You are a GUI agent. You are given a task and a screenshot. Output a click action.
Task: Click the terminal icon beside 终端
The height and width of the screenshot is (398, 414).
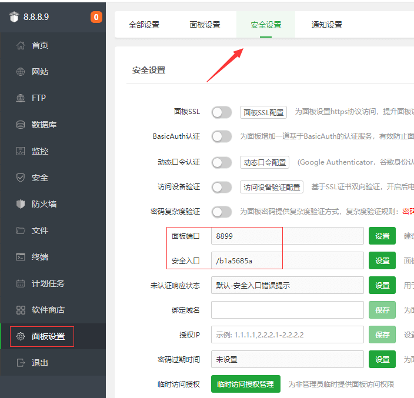(21, 257)
